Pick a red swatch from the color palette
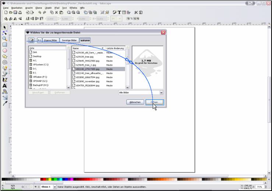The image size is (272, 191). click(x=44, y=180)
